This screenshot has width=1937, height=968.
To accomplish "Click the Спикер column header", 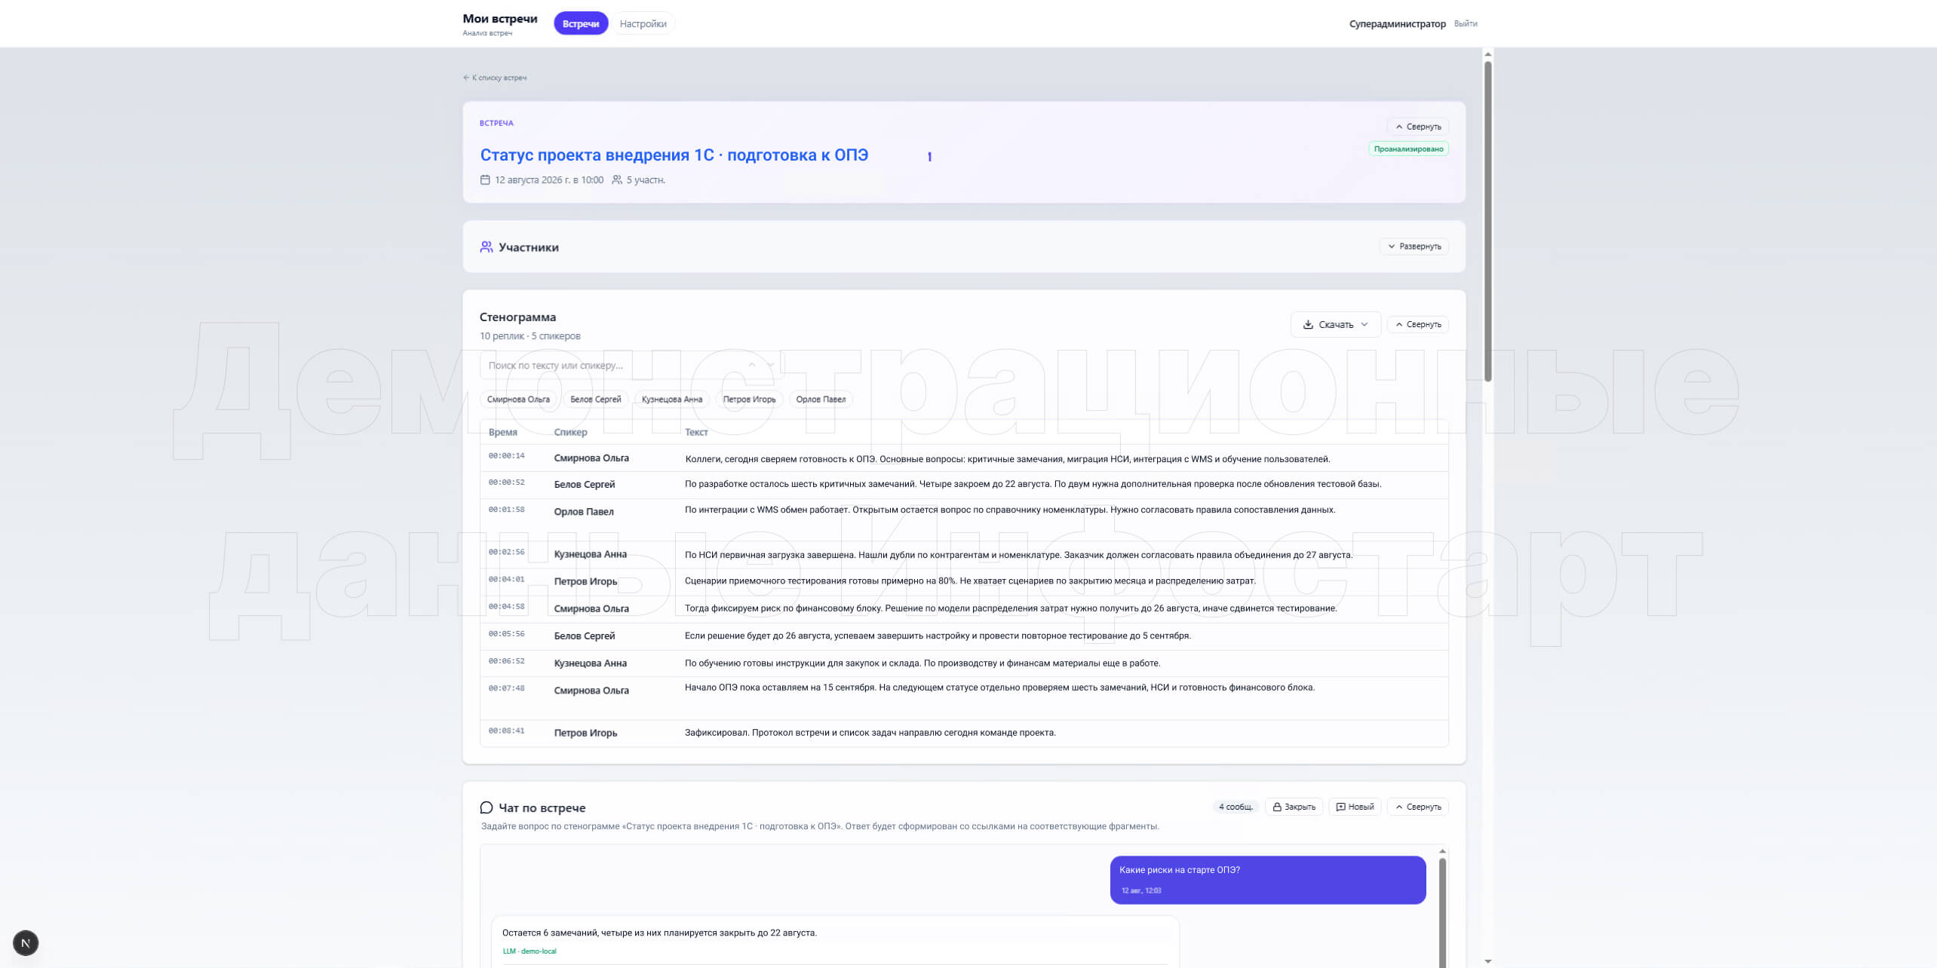I will (570, 432).
